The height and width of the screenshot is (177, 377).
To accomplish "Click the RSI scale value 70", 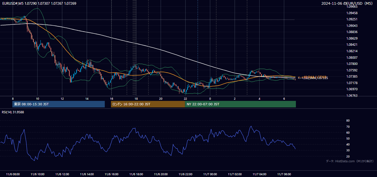I will pyautogui.click(x=348, y=127).
